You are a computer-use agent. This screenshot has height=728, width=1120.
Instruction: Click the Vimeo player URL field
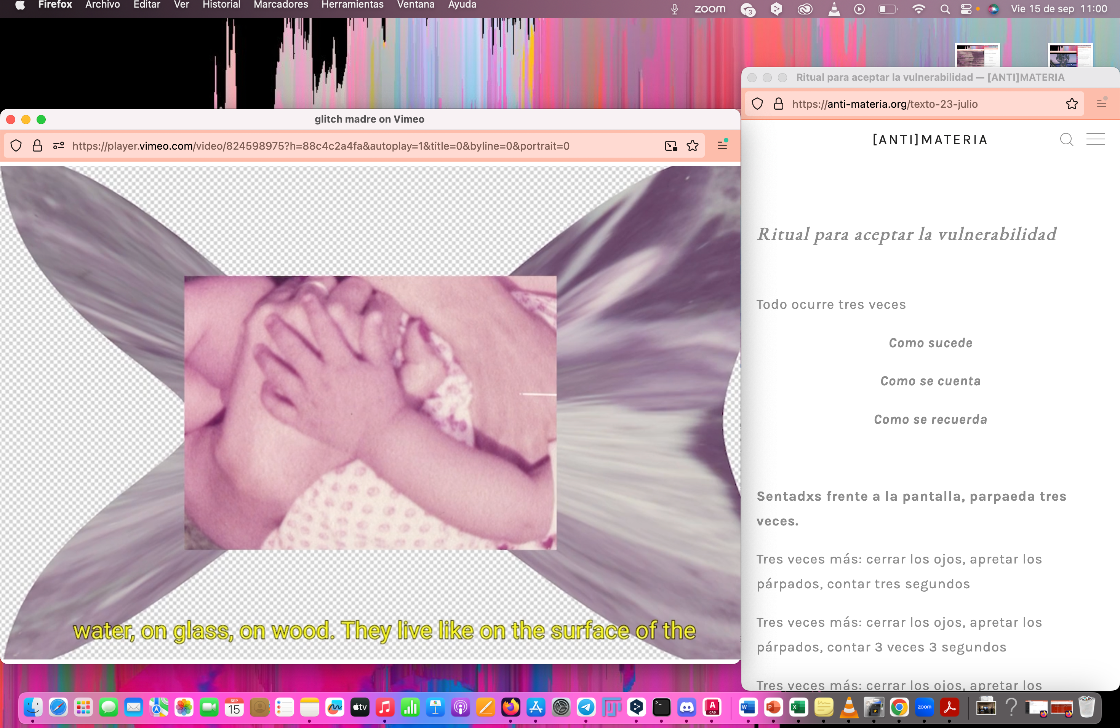click(x=320, y=146)
